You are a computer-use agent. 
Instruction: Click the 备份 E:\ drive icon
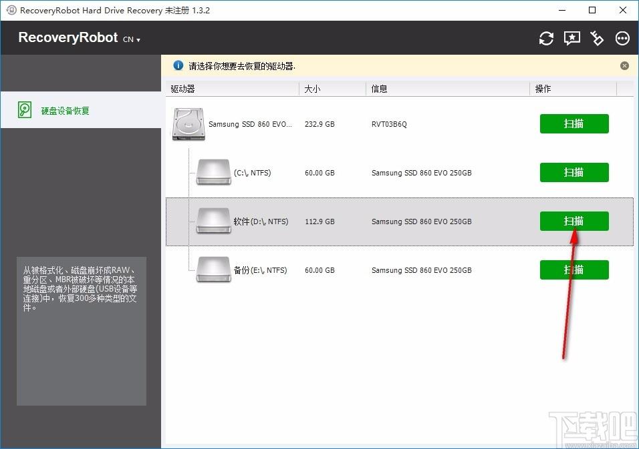pyautogui.click(x=213, y=270)
